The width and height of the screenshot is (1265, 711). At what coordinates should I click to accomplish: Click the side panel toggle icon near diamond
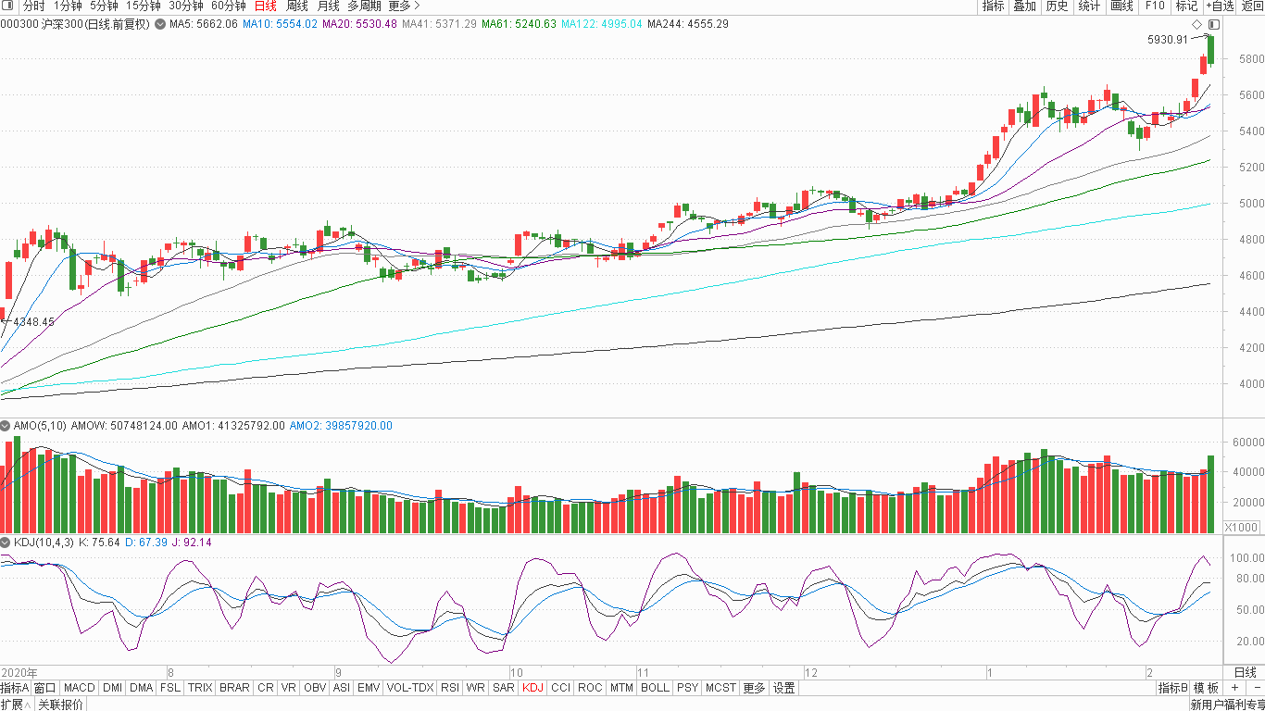click(x=1214, y=24)
